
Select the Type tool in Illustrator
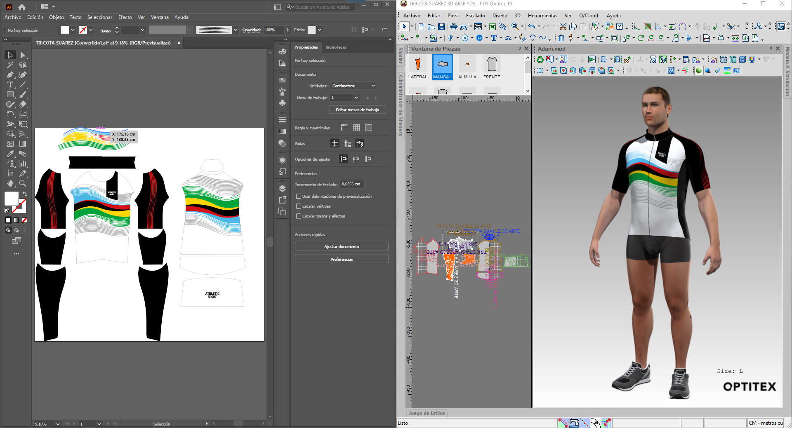pyautogui.click(x=10, y=84)
